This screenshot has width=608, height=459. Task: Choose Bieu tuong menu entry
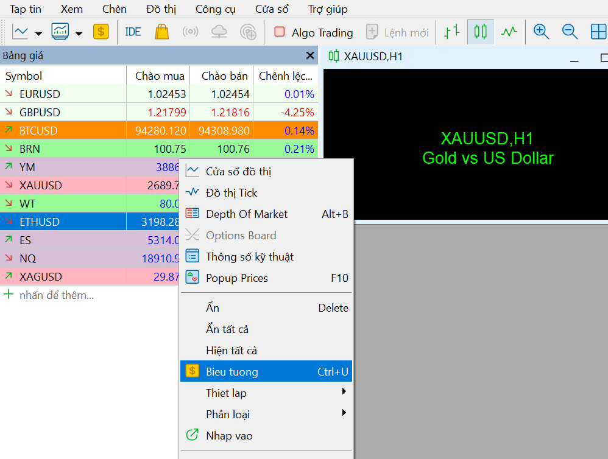pyautogui.click(x=266, y=371)
